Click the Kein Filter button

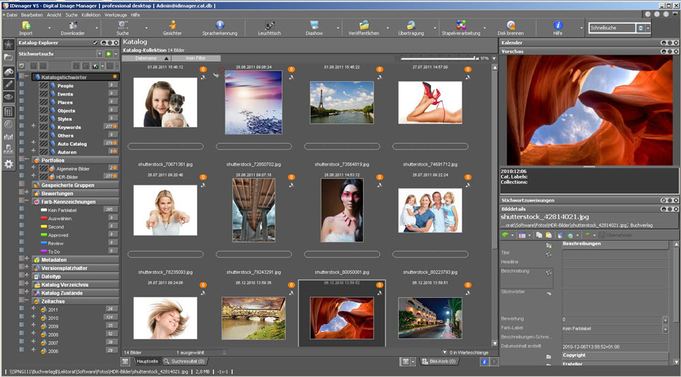(195, 59)
